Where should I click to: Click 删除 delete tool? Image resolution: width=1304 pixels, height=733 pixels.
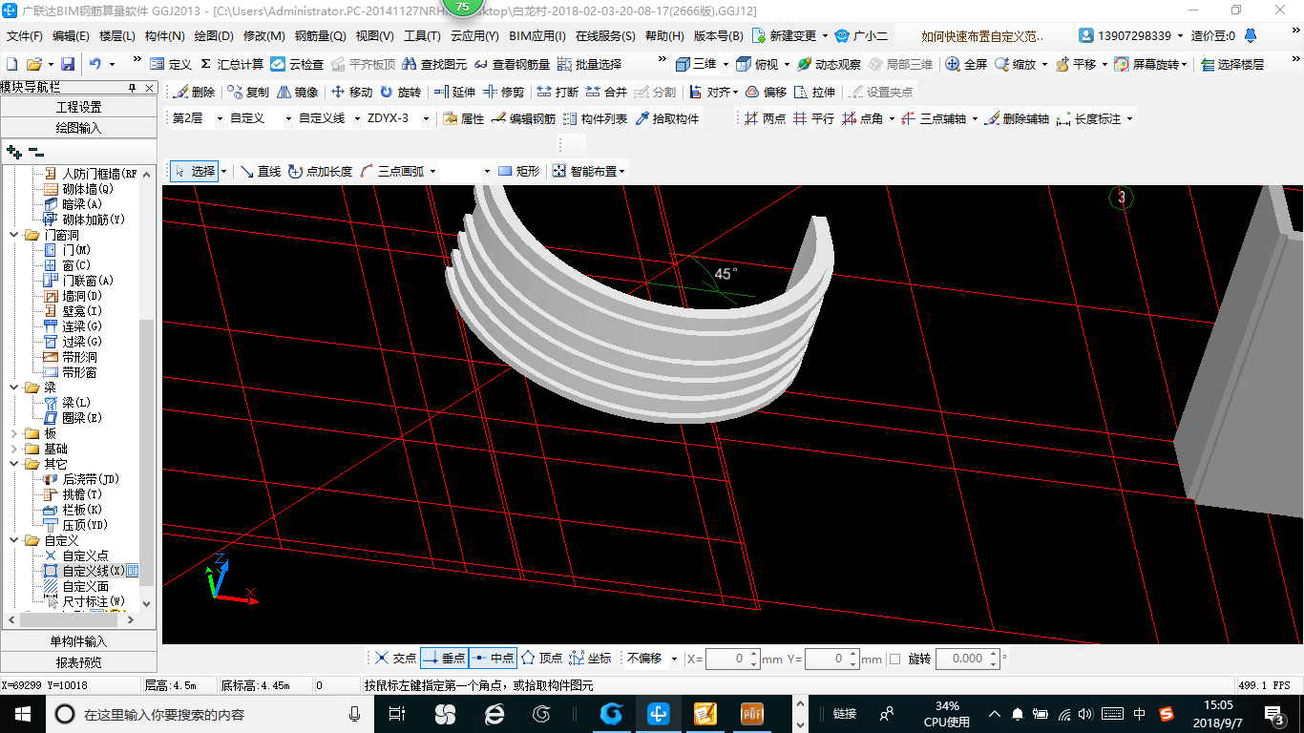195,93
